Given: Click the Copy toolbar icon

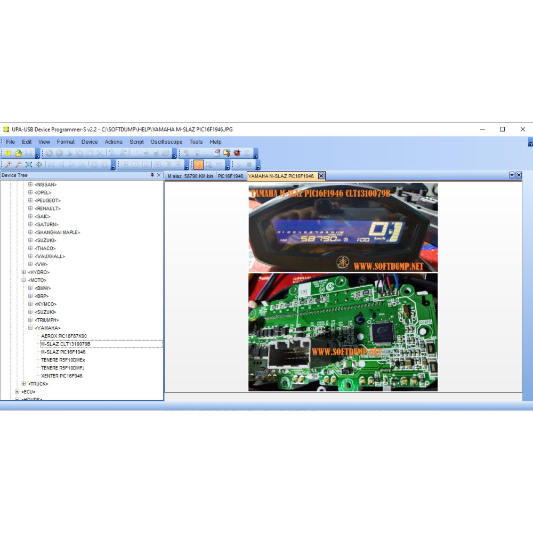Looking at the screenshot, I should pyautogui.click(x=80, y=153).
